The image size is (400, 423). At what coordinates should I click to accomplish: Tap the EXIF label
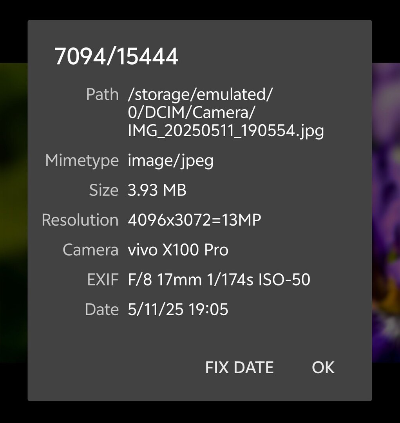(103, 280)
